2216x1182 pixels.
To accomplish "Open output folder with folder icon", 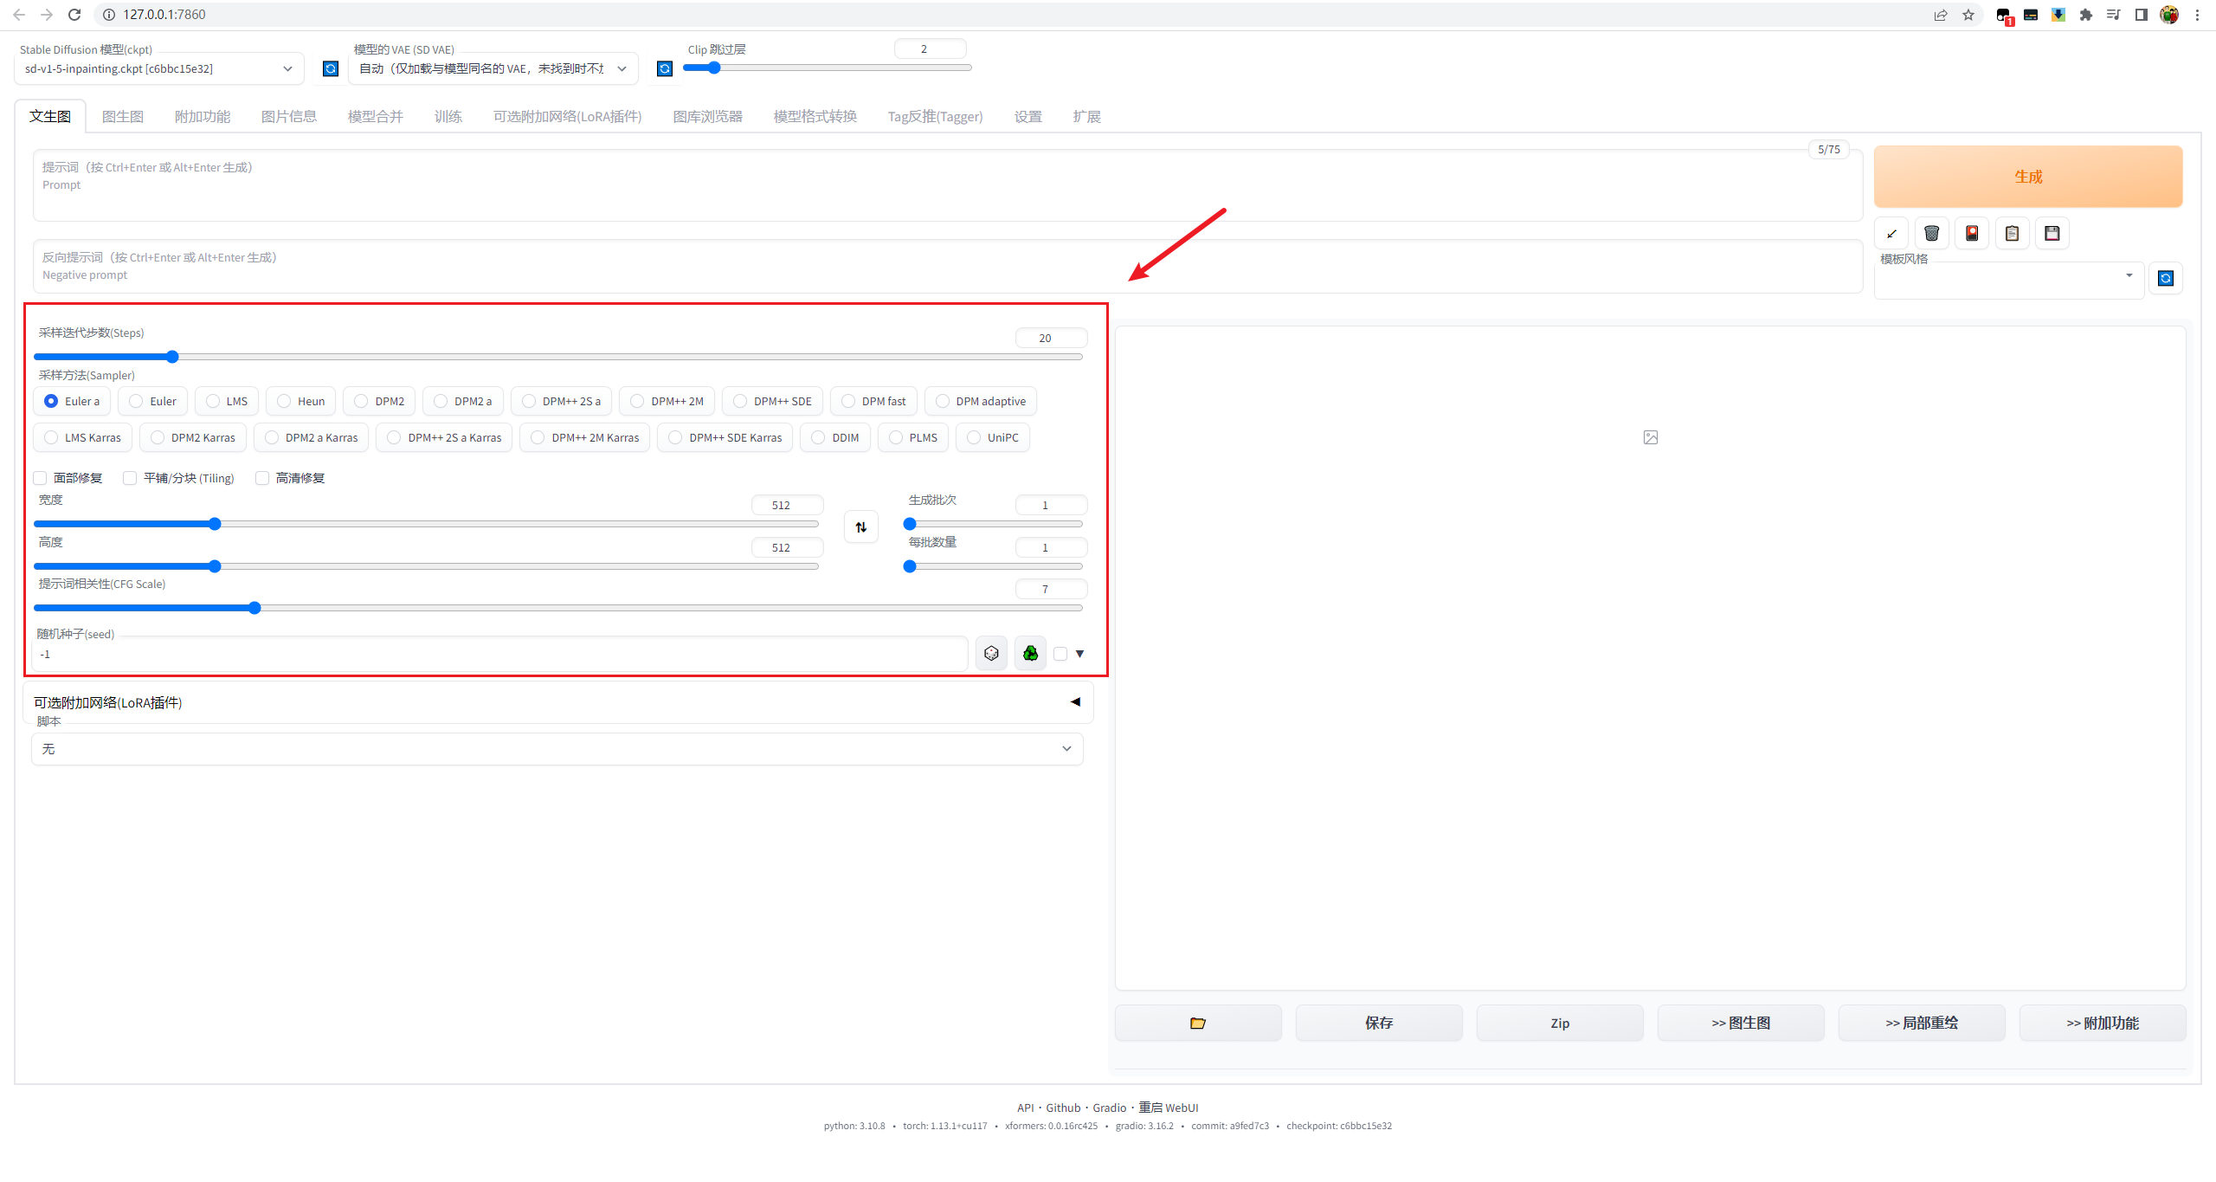I will 1198,1023.
